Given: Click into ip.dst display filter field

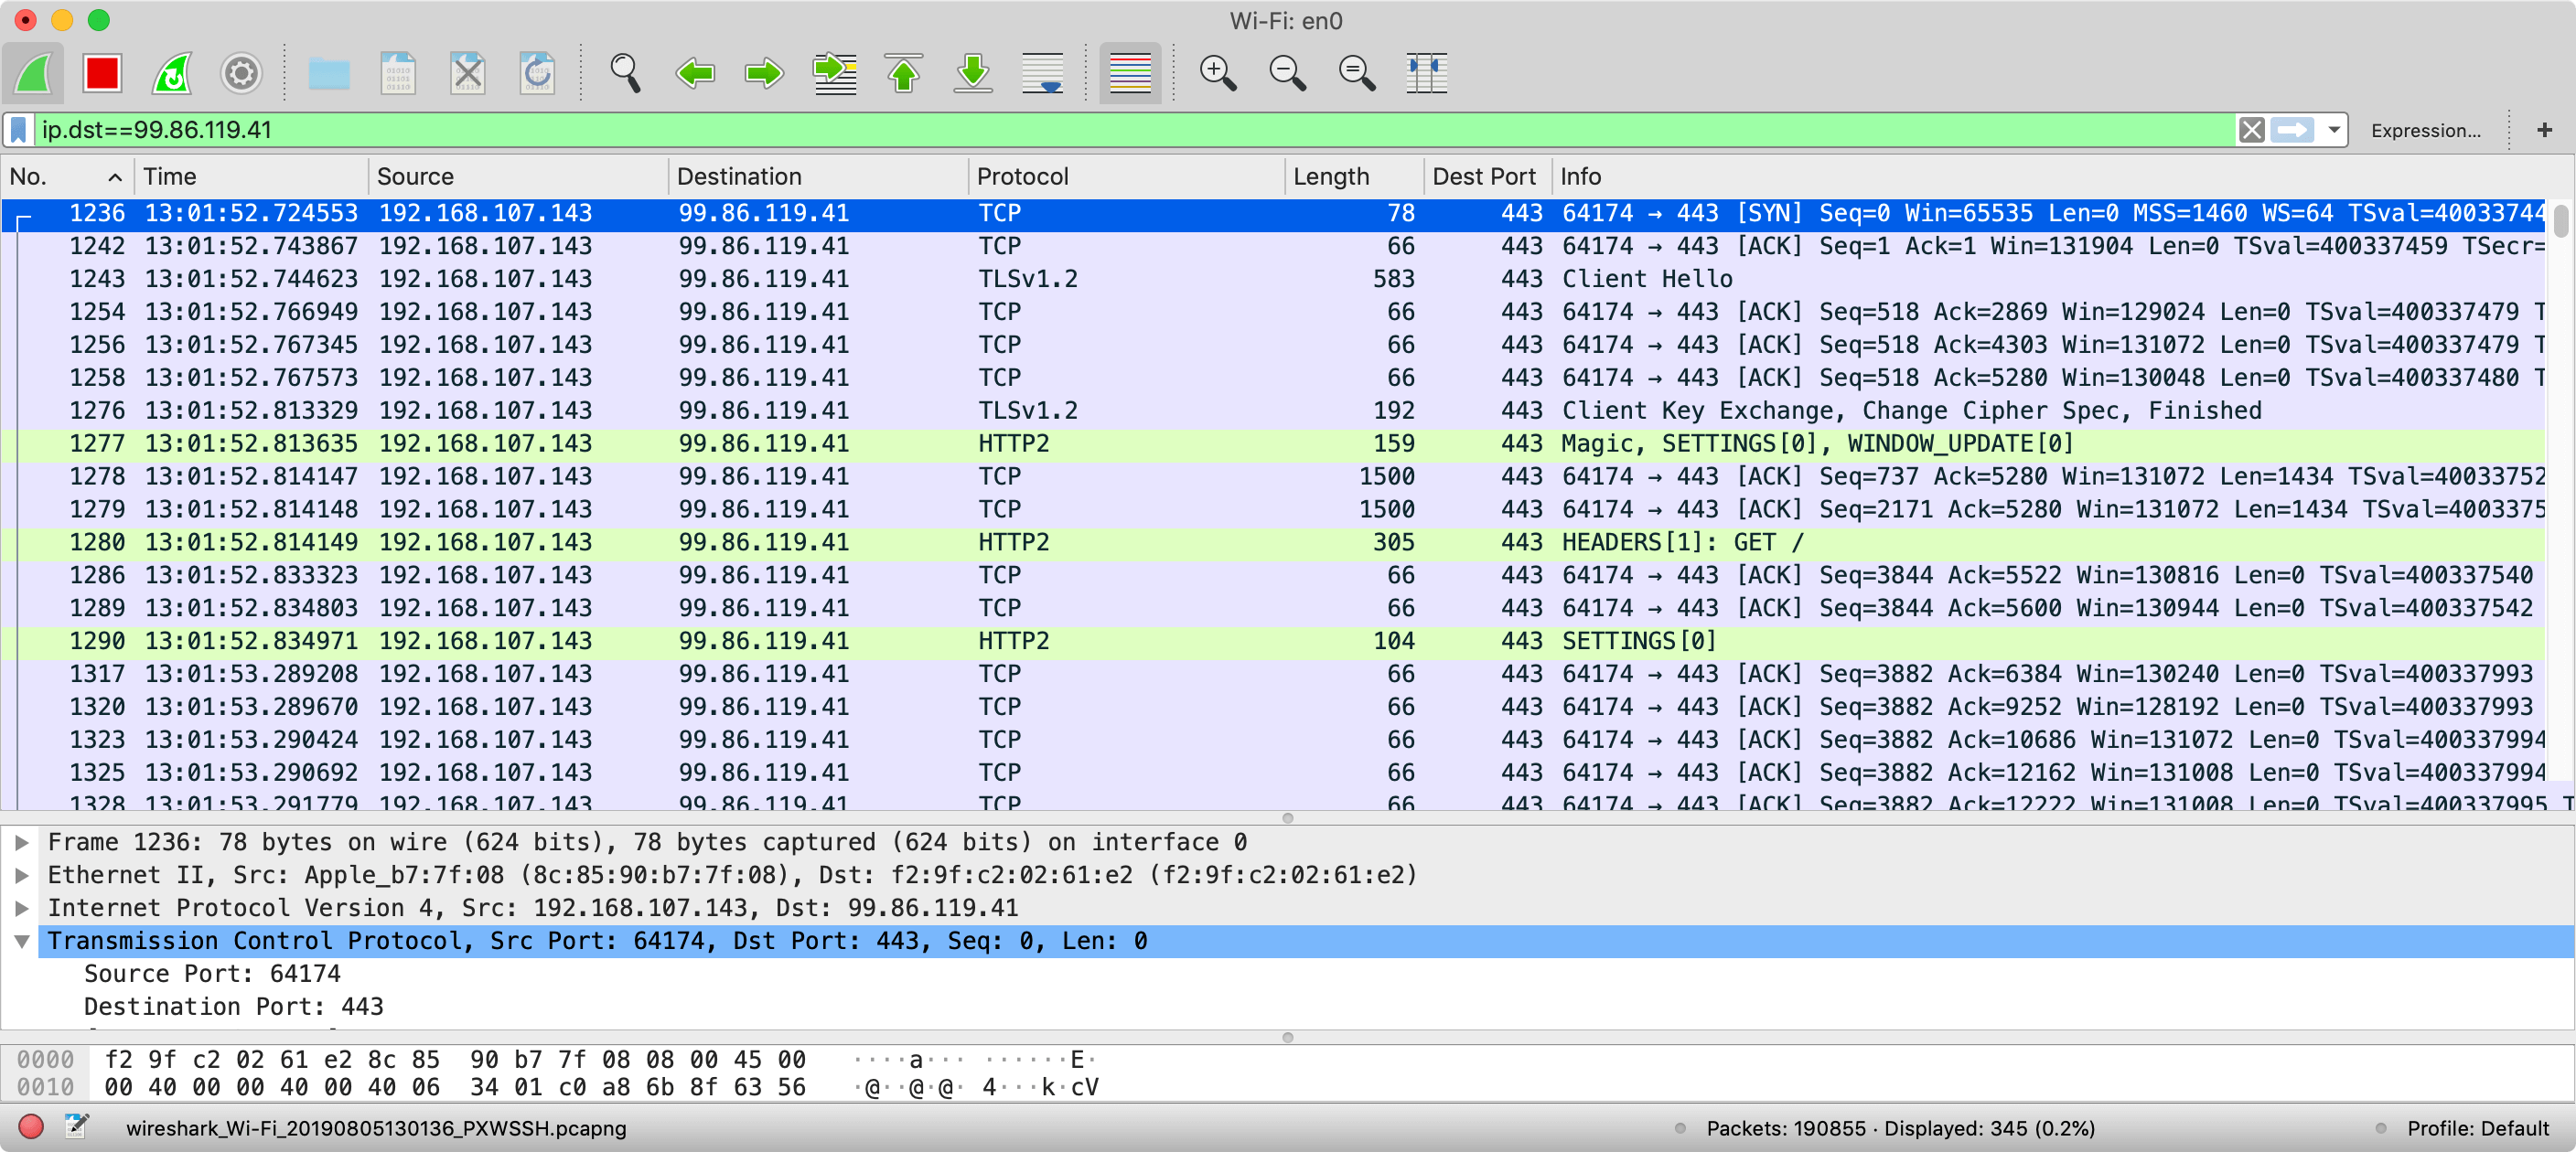Looking at the screenshot, I should tap(1135, 130).
